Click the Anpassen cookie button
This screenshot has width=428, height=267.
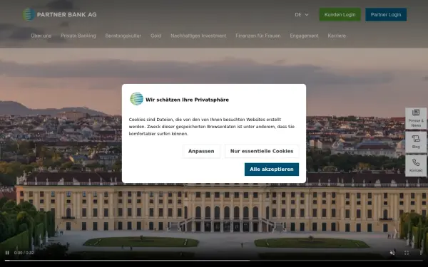pos(201,151)
